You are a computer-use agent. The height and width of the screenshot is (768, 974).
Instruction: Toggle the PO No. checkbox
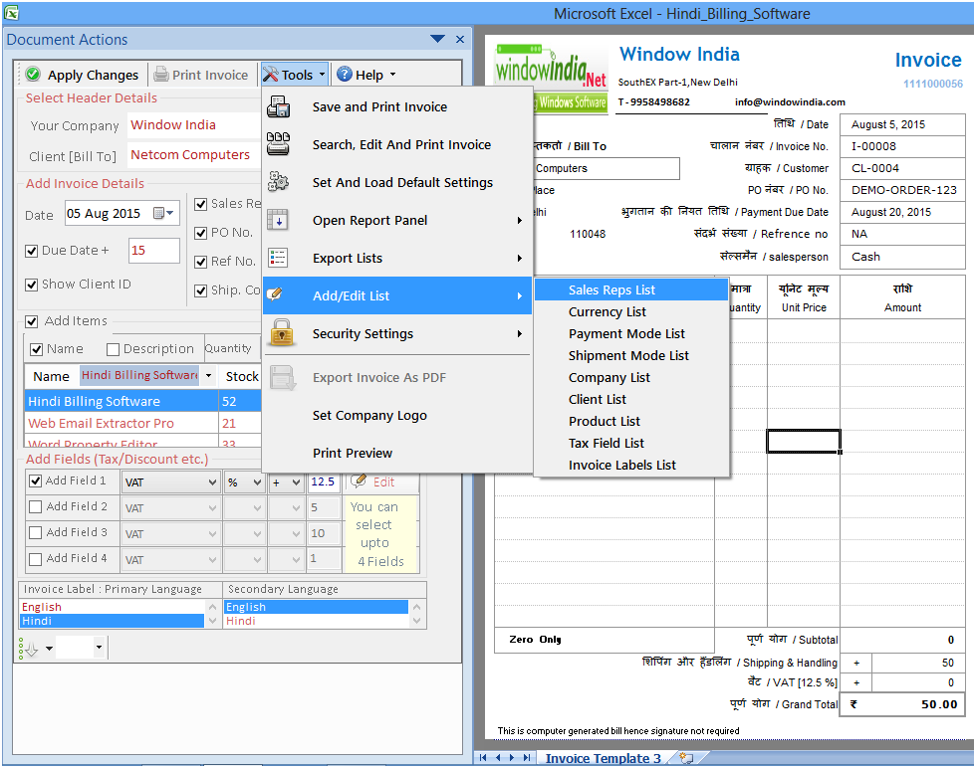(x=200, y=233)
